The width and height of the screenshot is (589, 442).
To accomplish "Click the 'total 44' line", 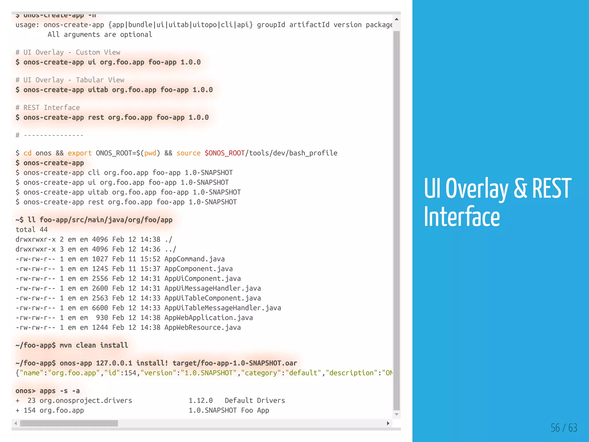I will [x=32, y=230].
